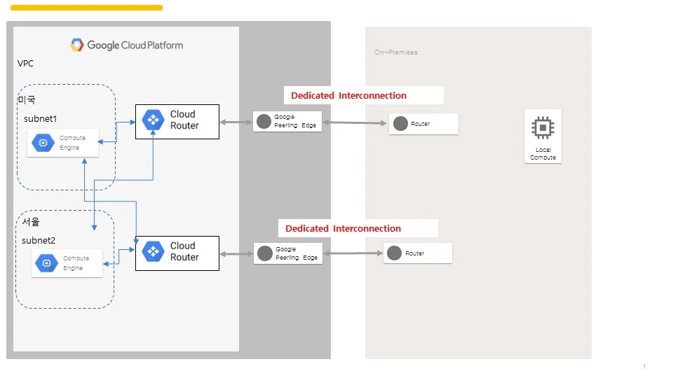Select the bottom Dedicated Interconnection label
Image resolution: width=673 pixels, height=378 pixels.
(x=343, y=228)
